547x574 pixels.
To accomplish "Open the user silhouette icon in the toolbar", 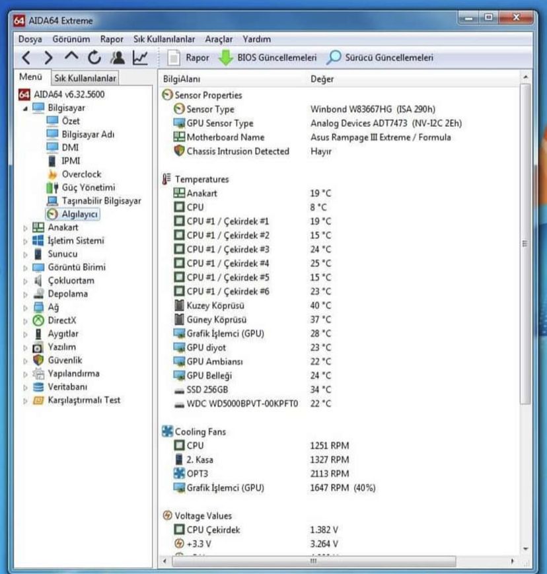I will [x=118, y=57].
